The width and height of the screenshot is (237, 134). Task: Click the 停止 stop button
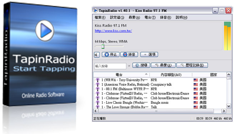[111, 55]
